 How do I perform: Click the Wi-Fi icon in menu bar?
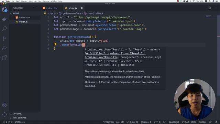194,1
